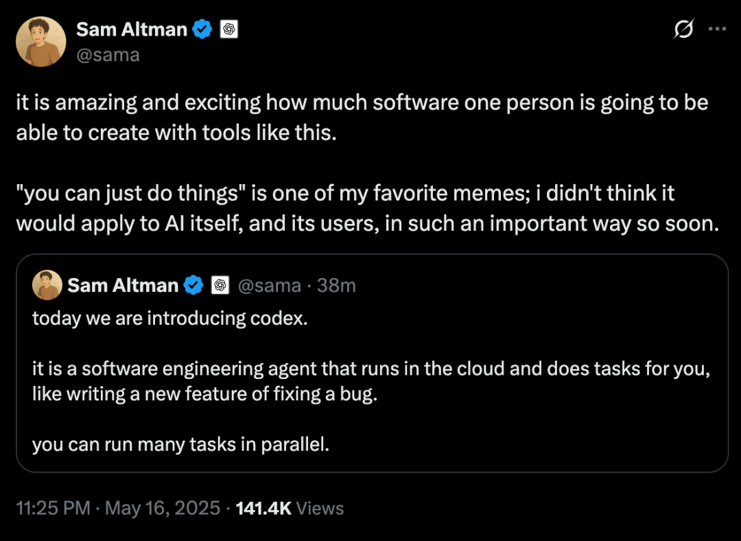
Task: Click the verified badge inside the quoted post
Action: click(193, 286)
